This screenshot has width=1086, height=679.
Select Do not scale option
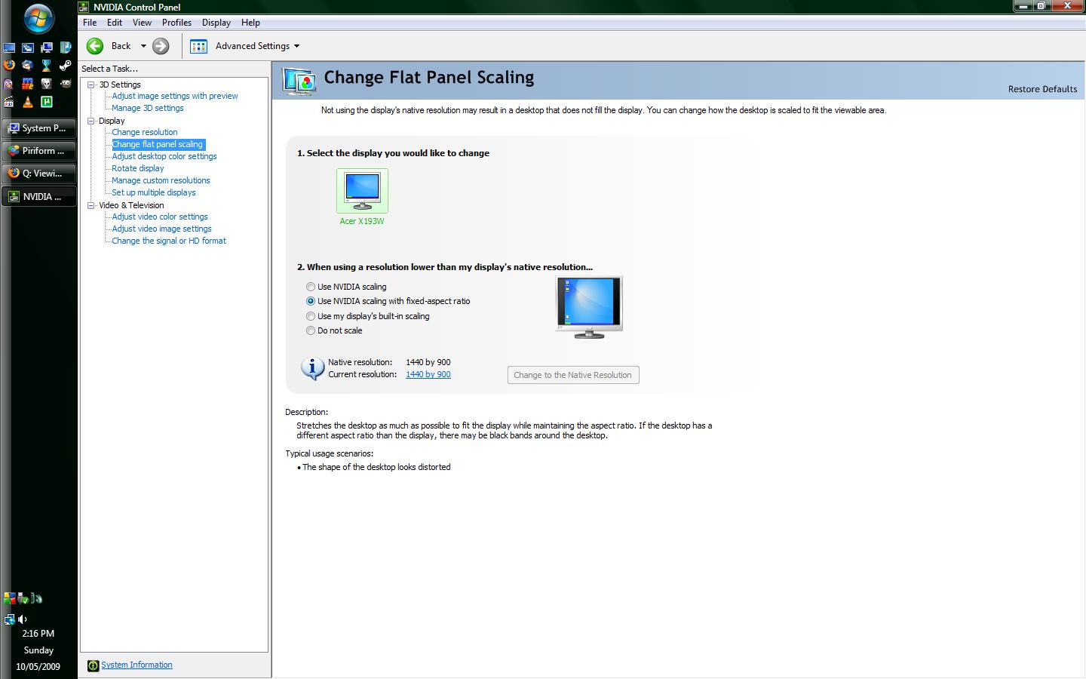pyautogui.click(x=311, y=330)
